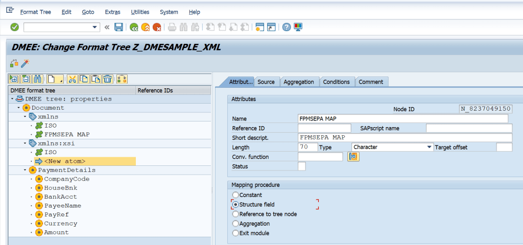The height and width of the screenshot is (245, 523).
Task: Click the Next Page icon
Action: tap(233, 28)
